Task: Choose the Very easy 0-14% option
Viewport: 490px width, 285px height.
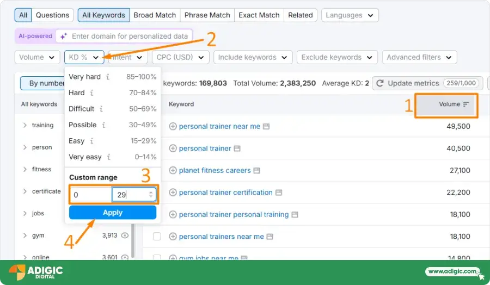Action: click(113, 157)
